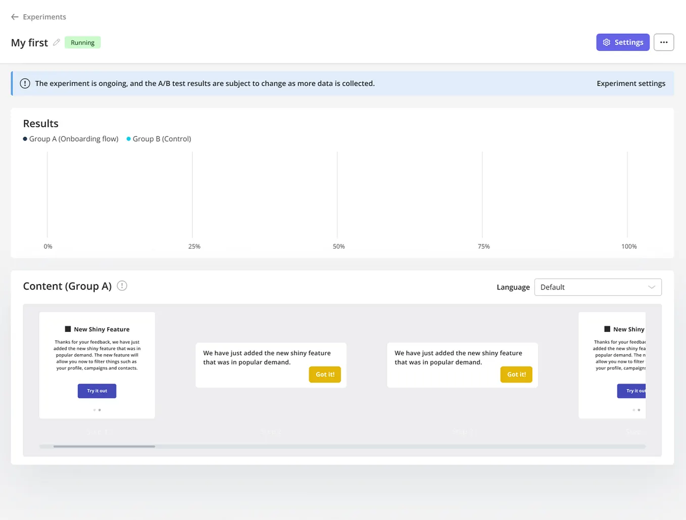Click the Running status badge
The width and height of the screenshot is (686, 520).
(x=82, y=42)
